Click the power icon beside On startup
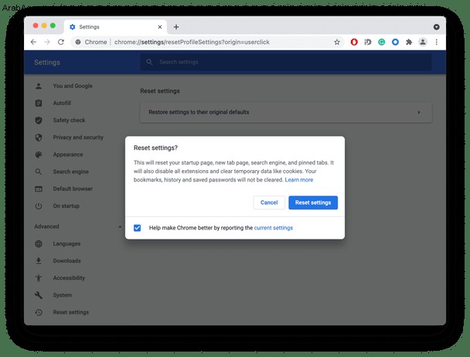 39,206
